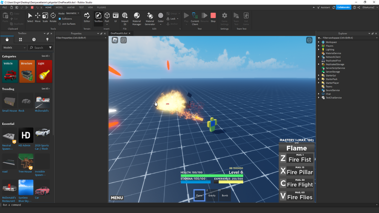The image size is (379, 213).
Task: Activate the Scale tool
Action: (45, 17)
